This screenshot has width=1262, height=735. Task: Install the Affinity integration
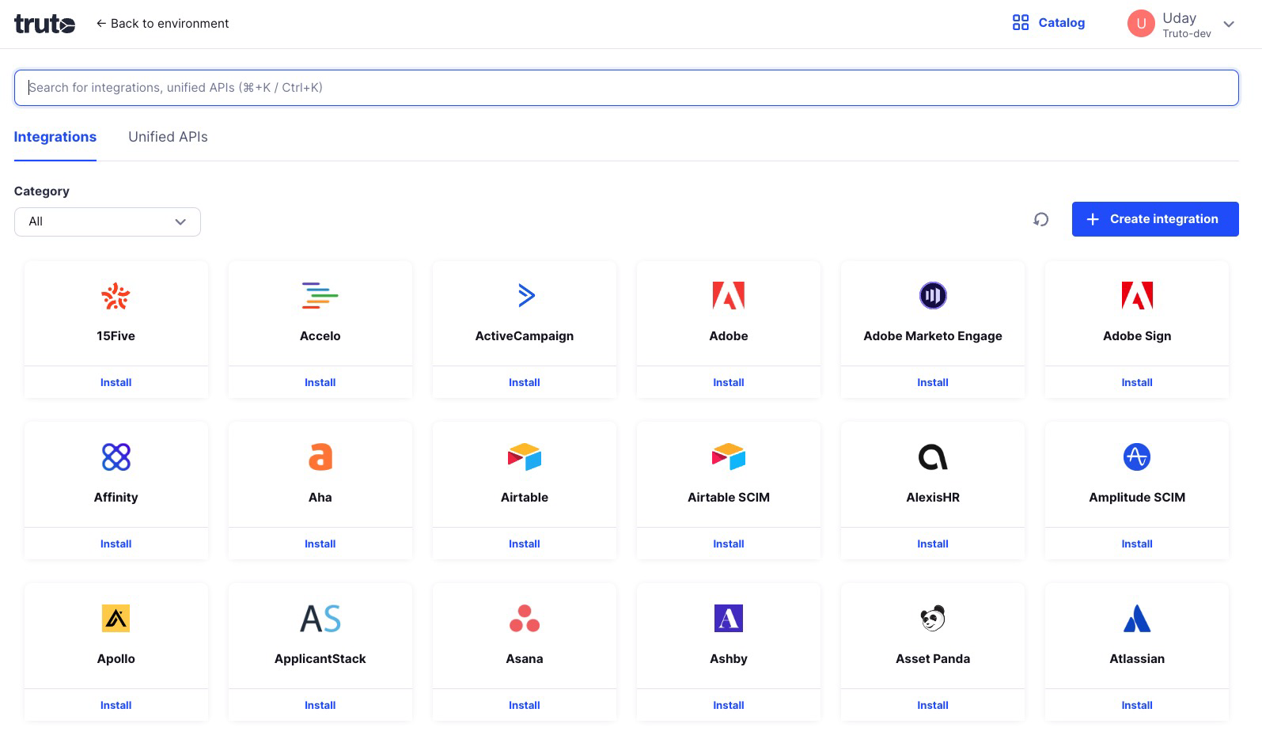click(116, 544)
